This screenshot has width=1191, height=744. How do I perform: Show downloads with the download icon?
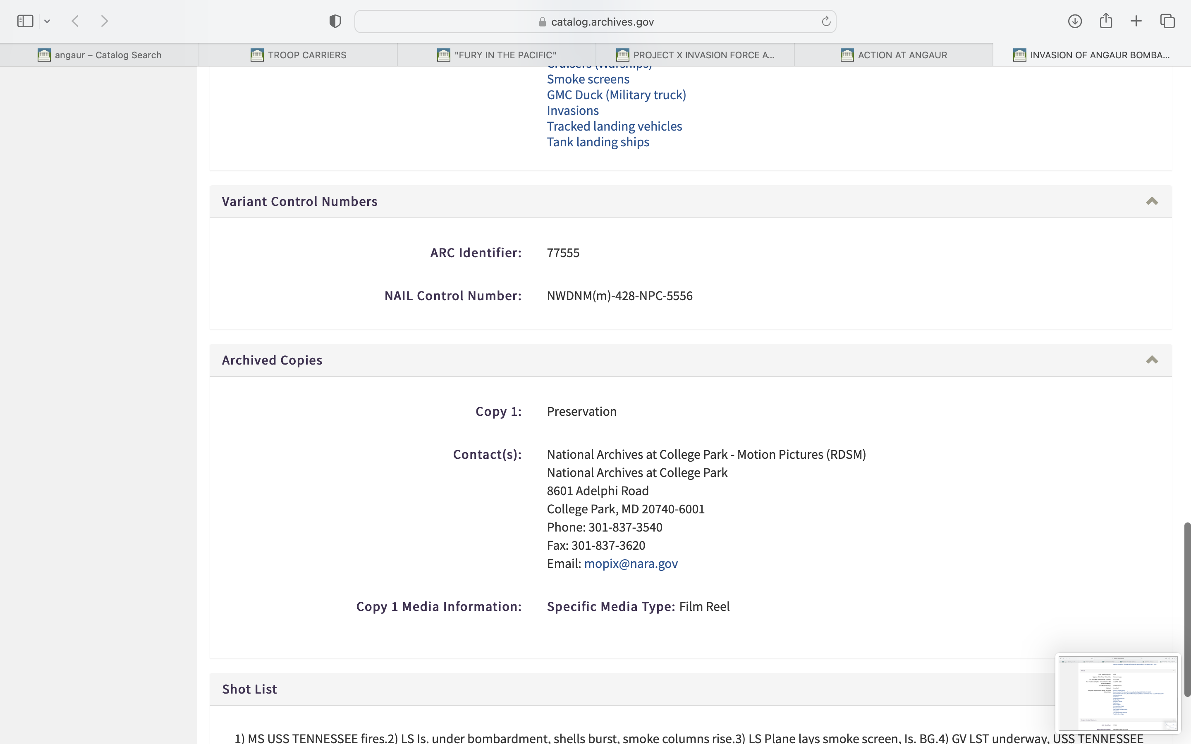pyautogui.click(x=1074, y=21)
